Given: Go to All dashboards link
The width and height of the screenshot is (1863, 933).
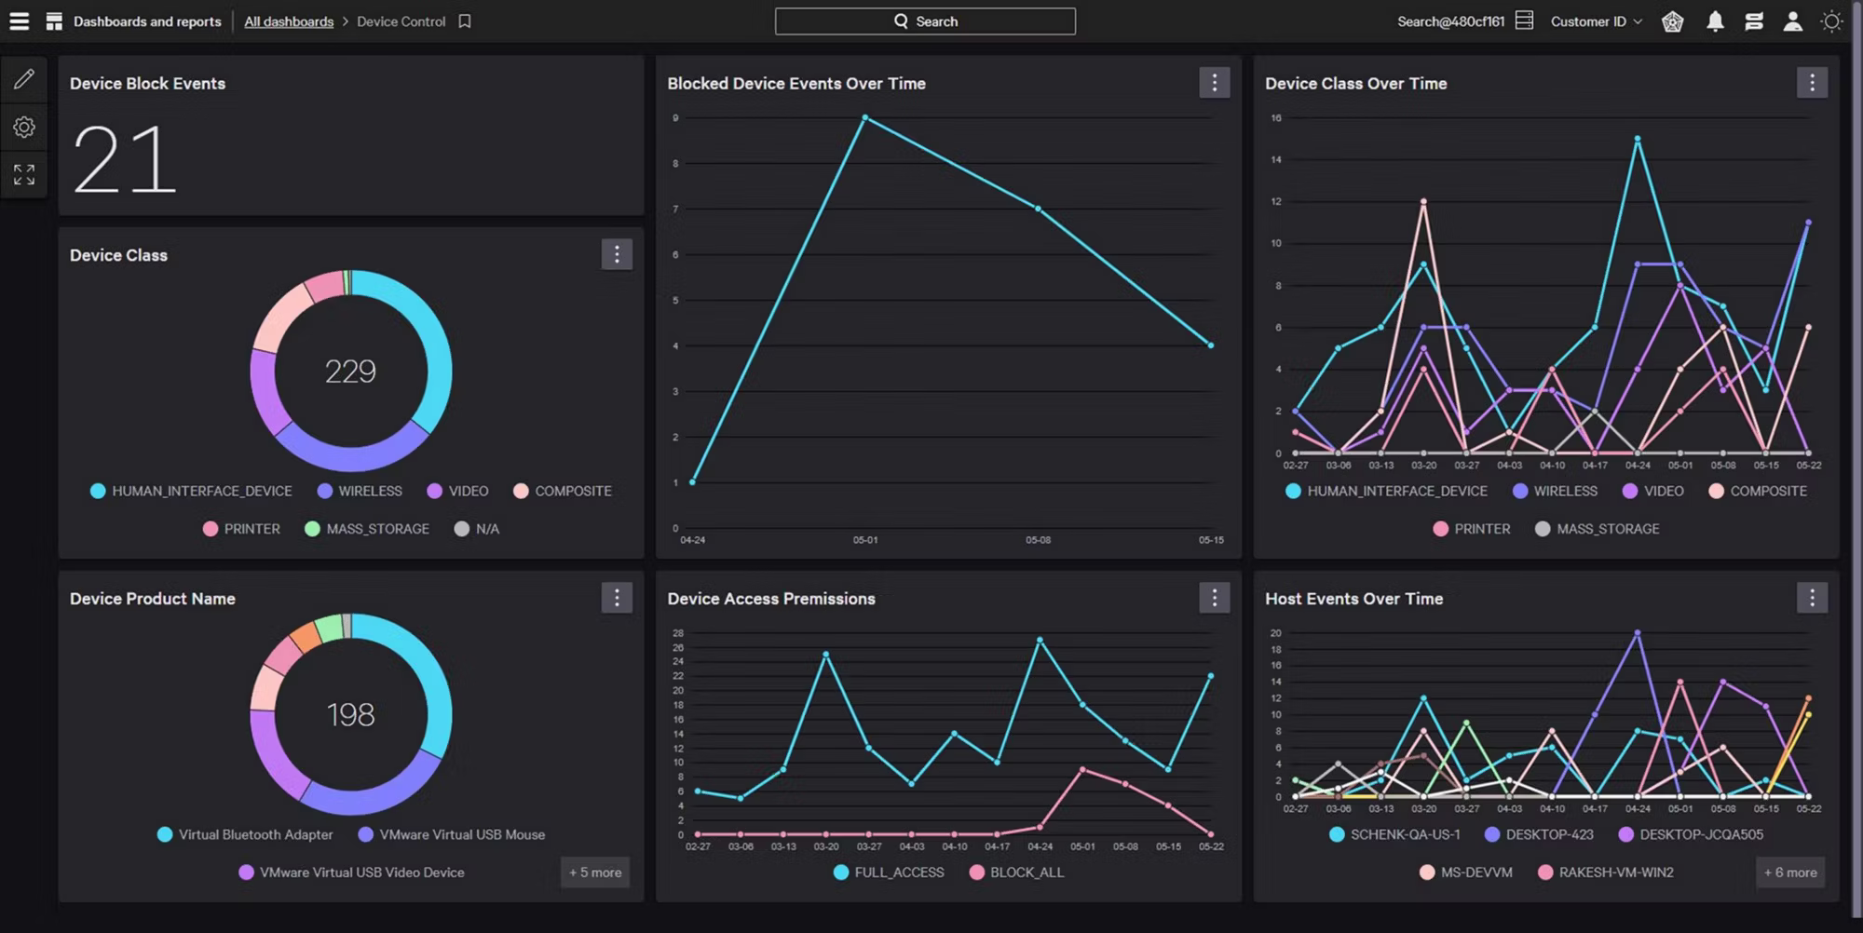Looking at the screenshot, I should pos(289,21).
